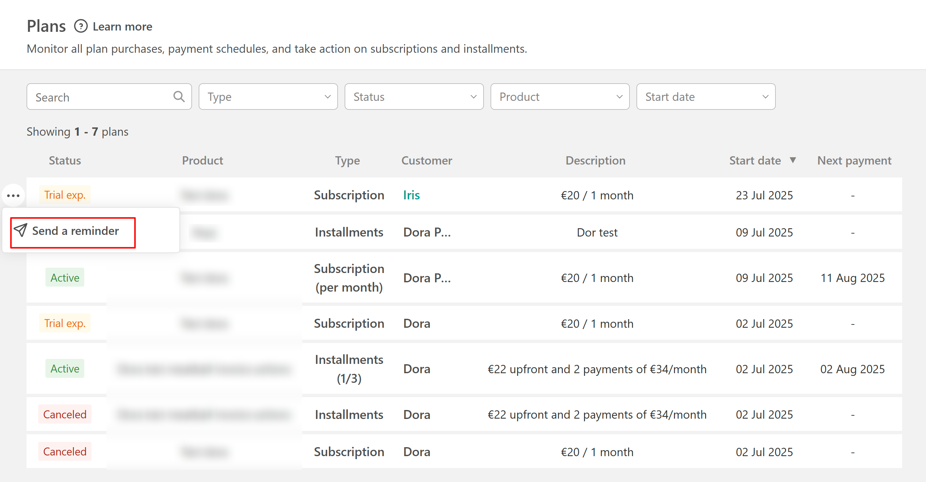Click the Learn more link
This screenshot has width=926, height=482.
[122, 27]
